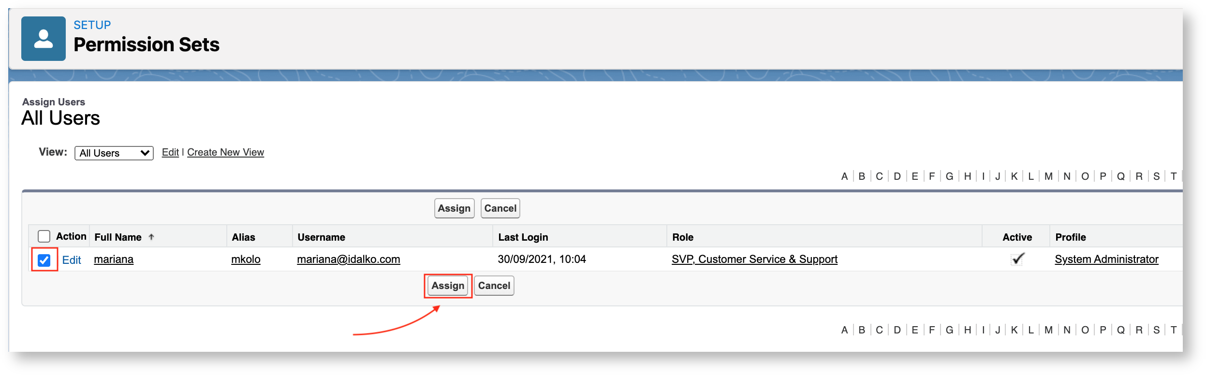This screenshot has height=375, width=1206.
Task: Open the System Administrator profile link
Action: click(1106, 260)
